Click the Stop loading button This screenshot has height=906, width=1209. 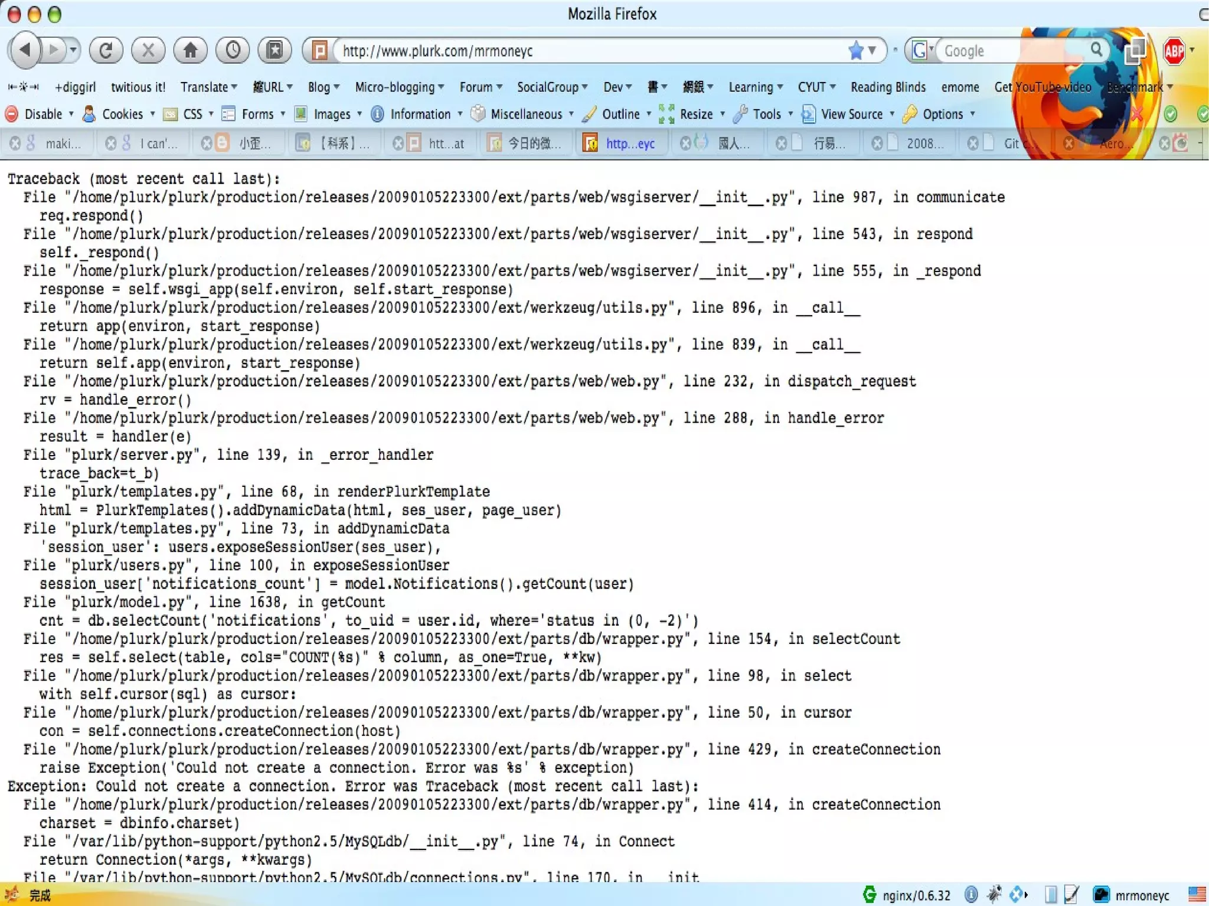(x=148, y=50)
